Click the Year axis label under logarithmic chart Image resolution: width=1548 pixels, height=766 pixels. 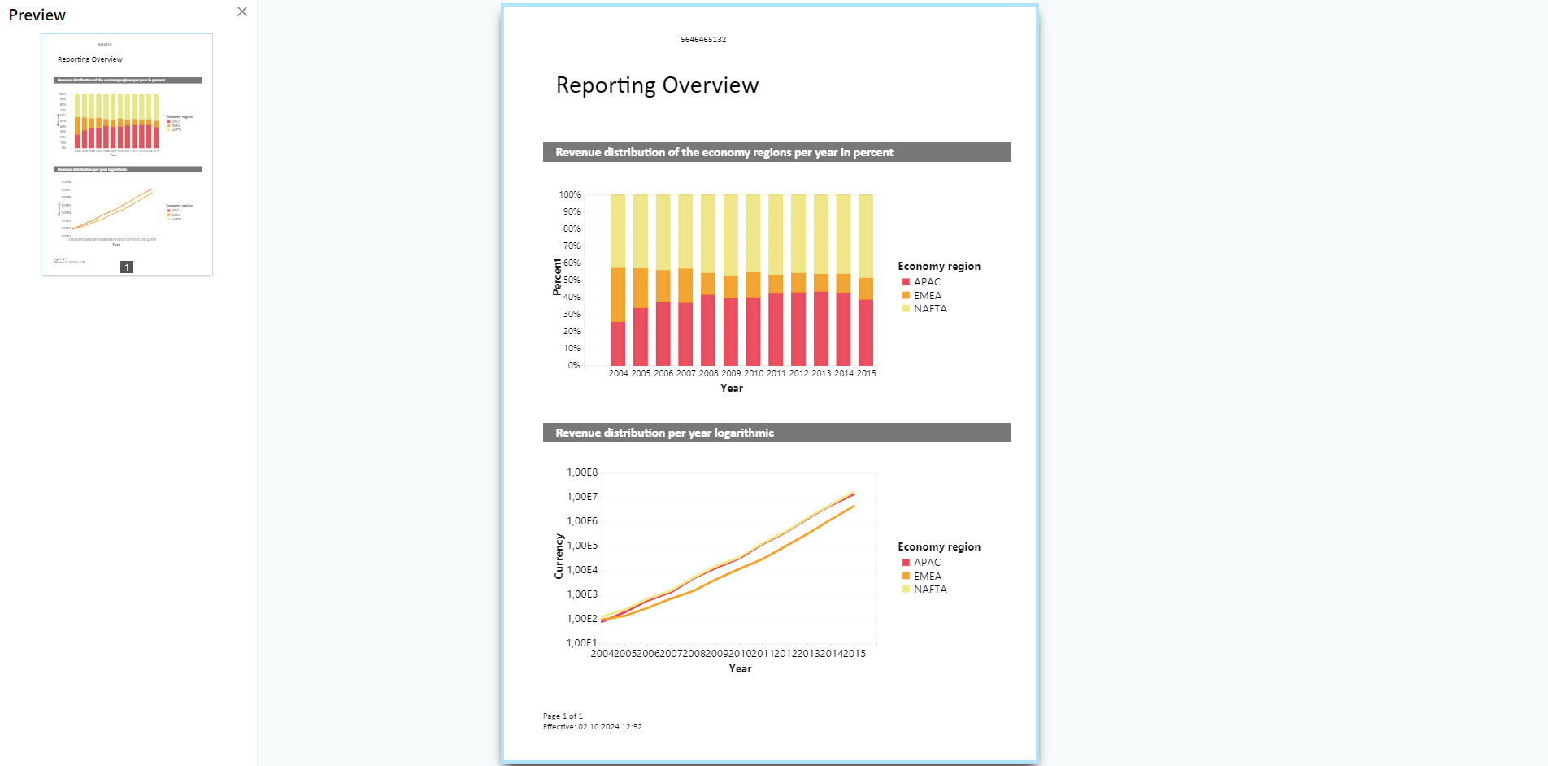point(740,669)
